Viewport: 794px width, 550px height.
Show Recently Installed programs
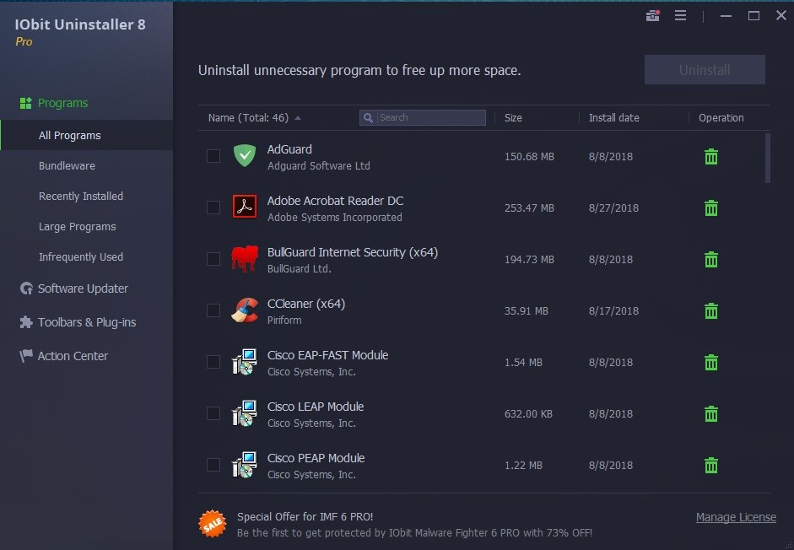point(80,196)
